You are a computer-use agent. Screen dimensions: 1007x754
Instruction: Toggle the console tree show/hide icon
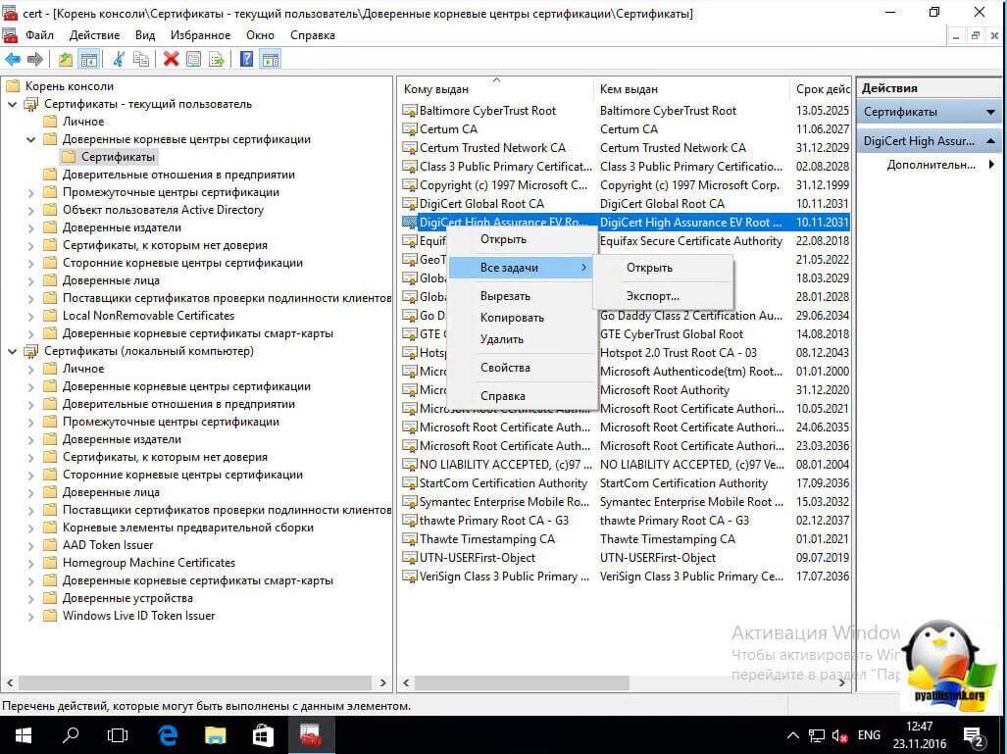tap(89, 60)
